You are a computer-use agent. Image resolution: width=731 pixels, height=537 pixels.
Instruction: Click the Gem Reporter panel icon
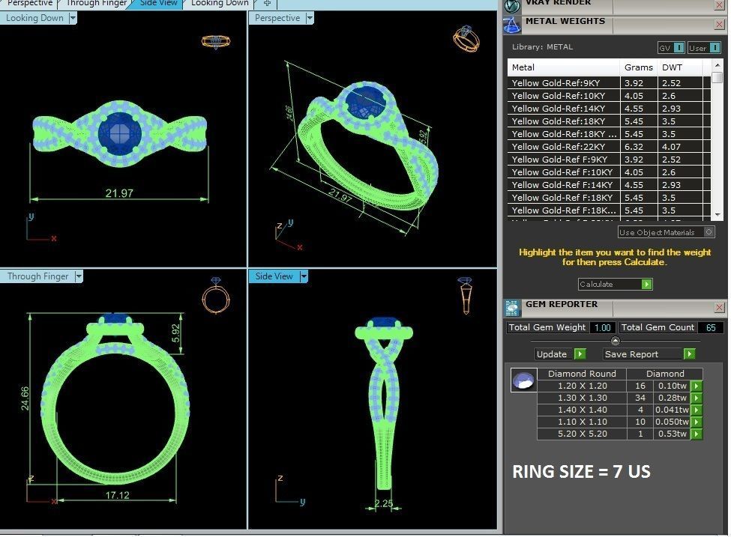click(x=512, y=308)
